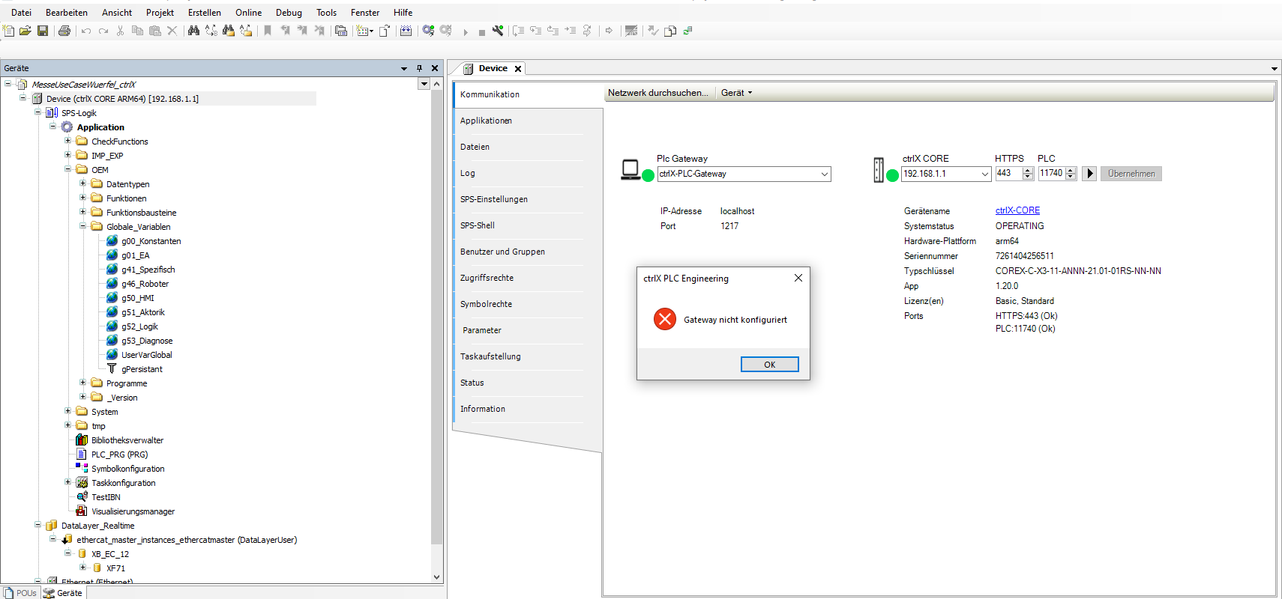Toggle auto-hide pin of Geräte panel
Viewport: 1282px width, 599px height.
[419, 68]
